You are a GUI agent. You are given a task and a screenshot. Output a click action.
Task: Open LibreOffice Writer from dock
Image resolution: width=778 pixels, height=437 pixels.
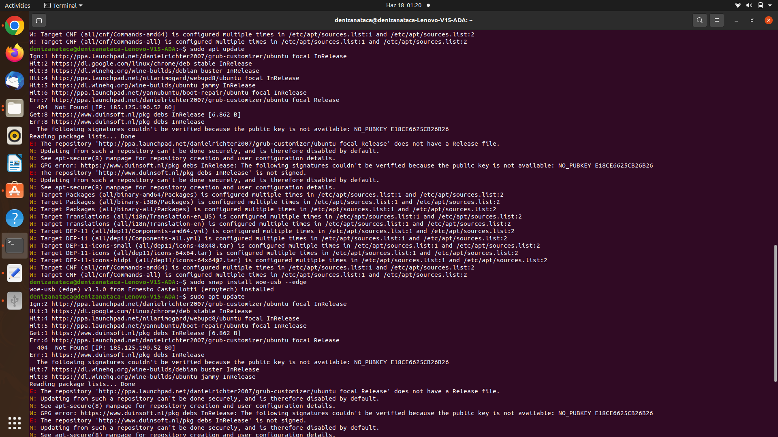(15, 163)
